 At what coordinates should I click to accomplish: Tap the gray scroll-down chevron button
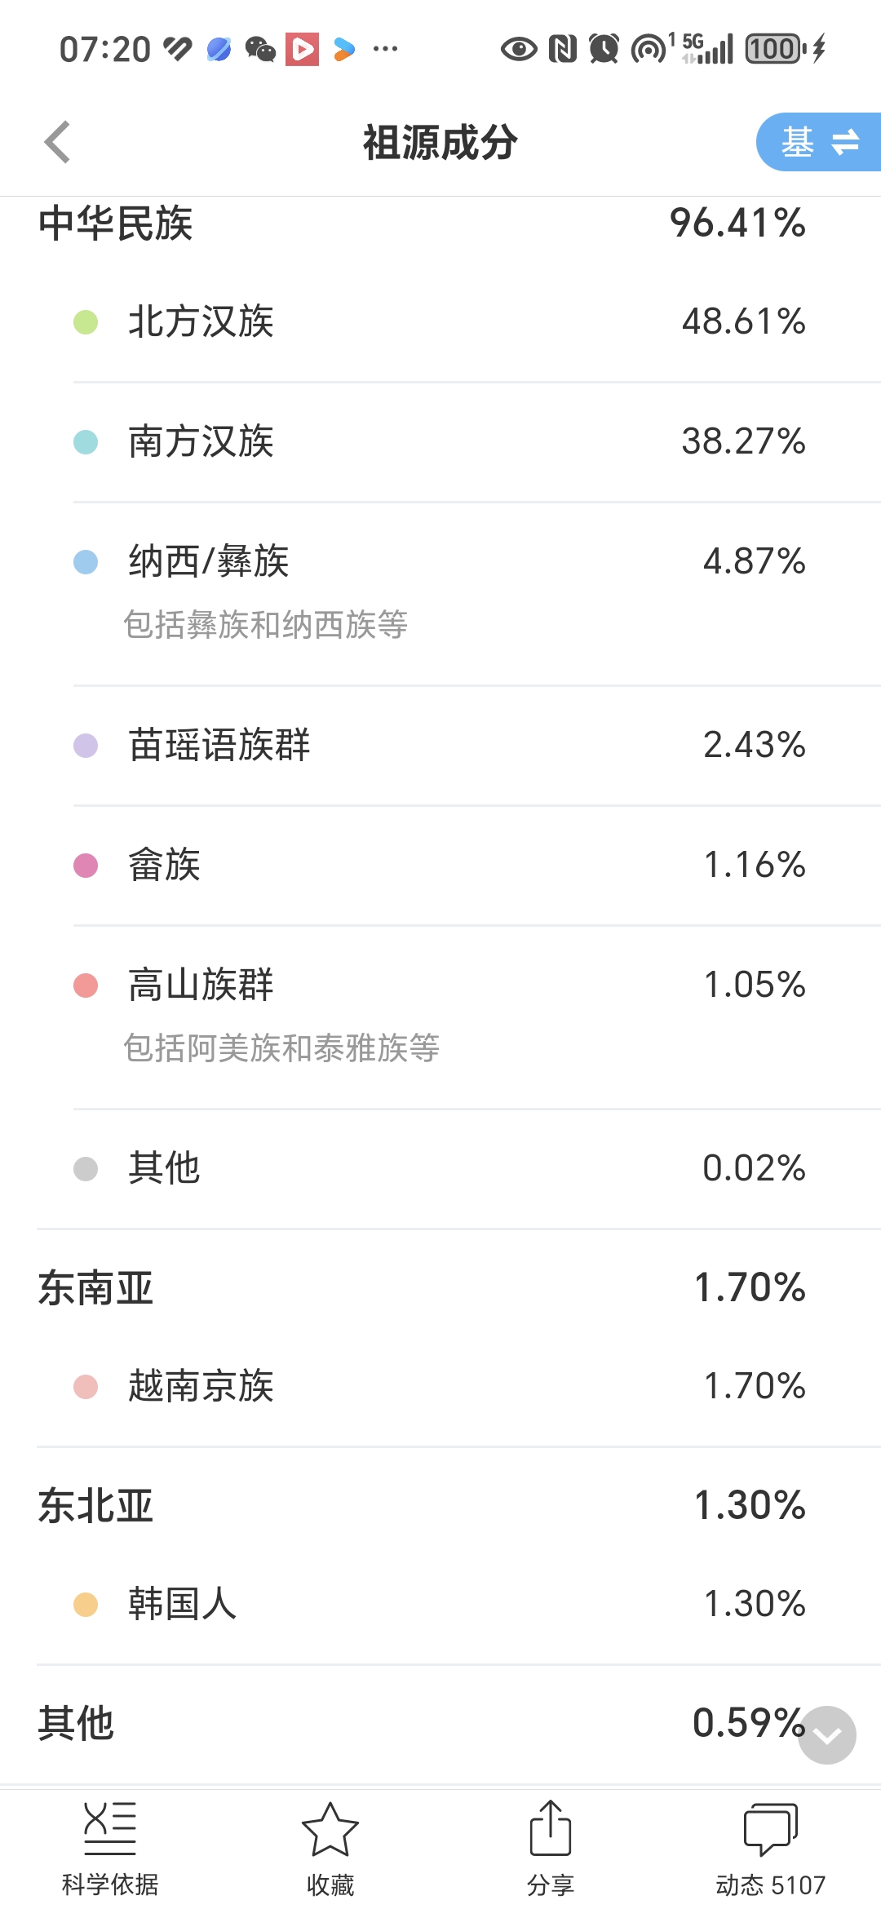[827, 1735]
